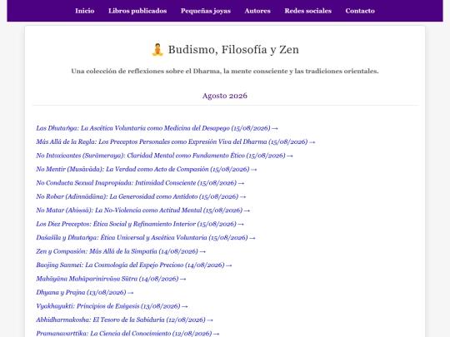Open No Robar (Adinnādāna) article
Screen dimensions: 450x337
pyautogui.click(x=141, y=196)
